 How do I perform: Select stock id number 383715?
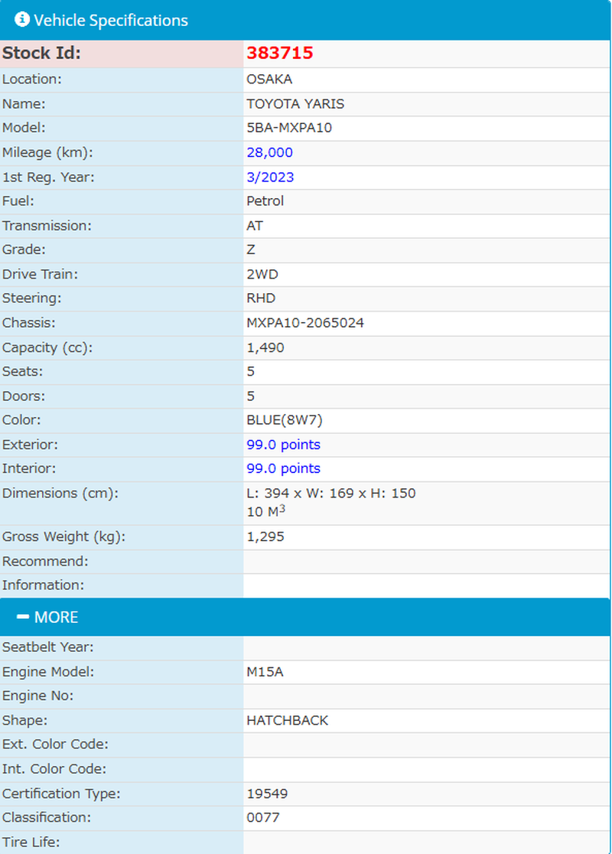pos(280,53)
